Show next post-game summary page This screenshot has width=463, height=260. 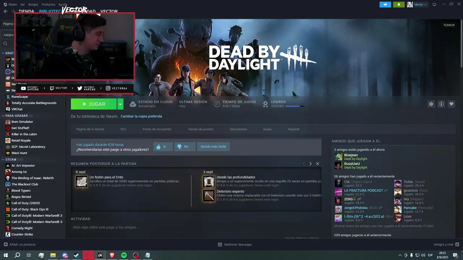pyautogui.click(x=310, y=164)
